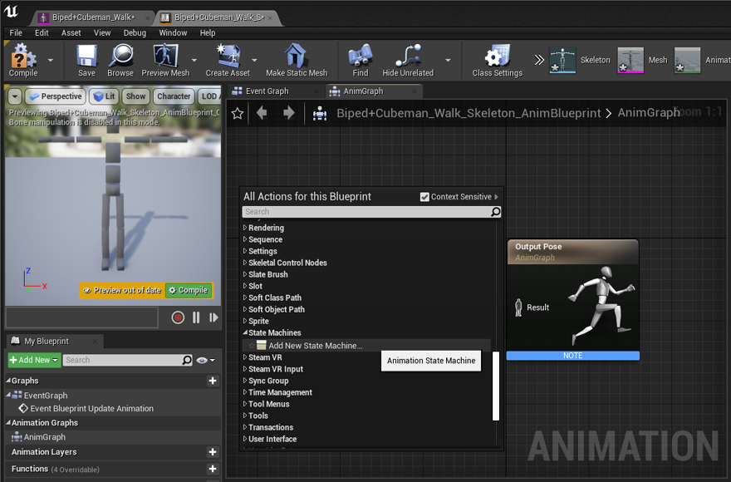The height and width of the screenshot is (482, 731).
Task: Click the search magnifier in actions menu
Action: pyautogui.click(x=496, y=212)
